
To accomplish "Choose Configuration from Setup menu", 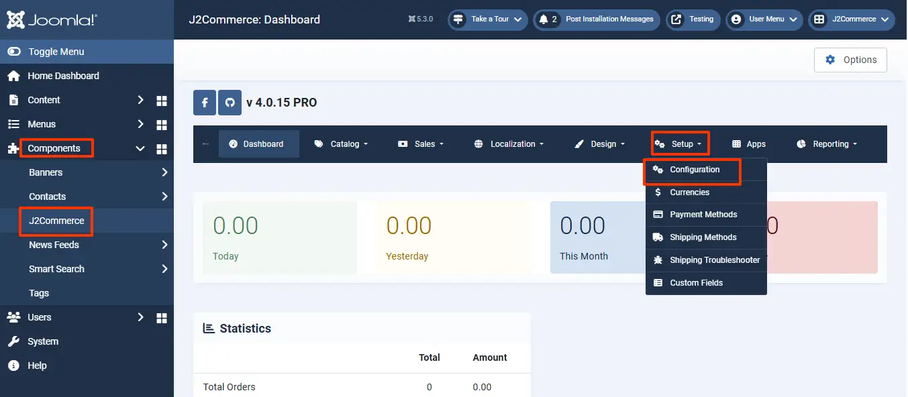I will point(706,170).
